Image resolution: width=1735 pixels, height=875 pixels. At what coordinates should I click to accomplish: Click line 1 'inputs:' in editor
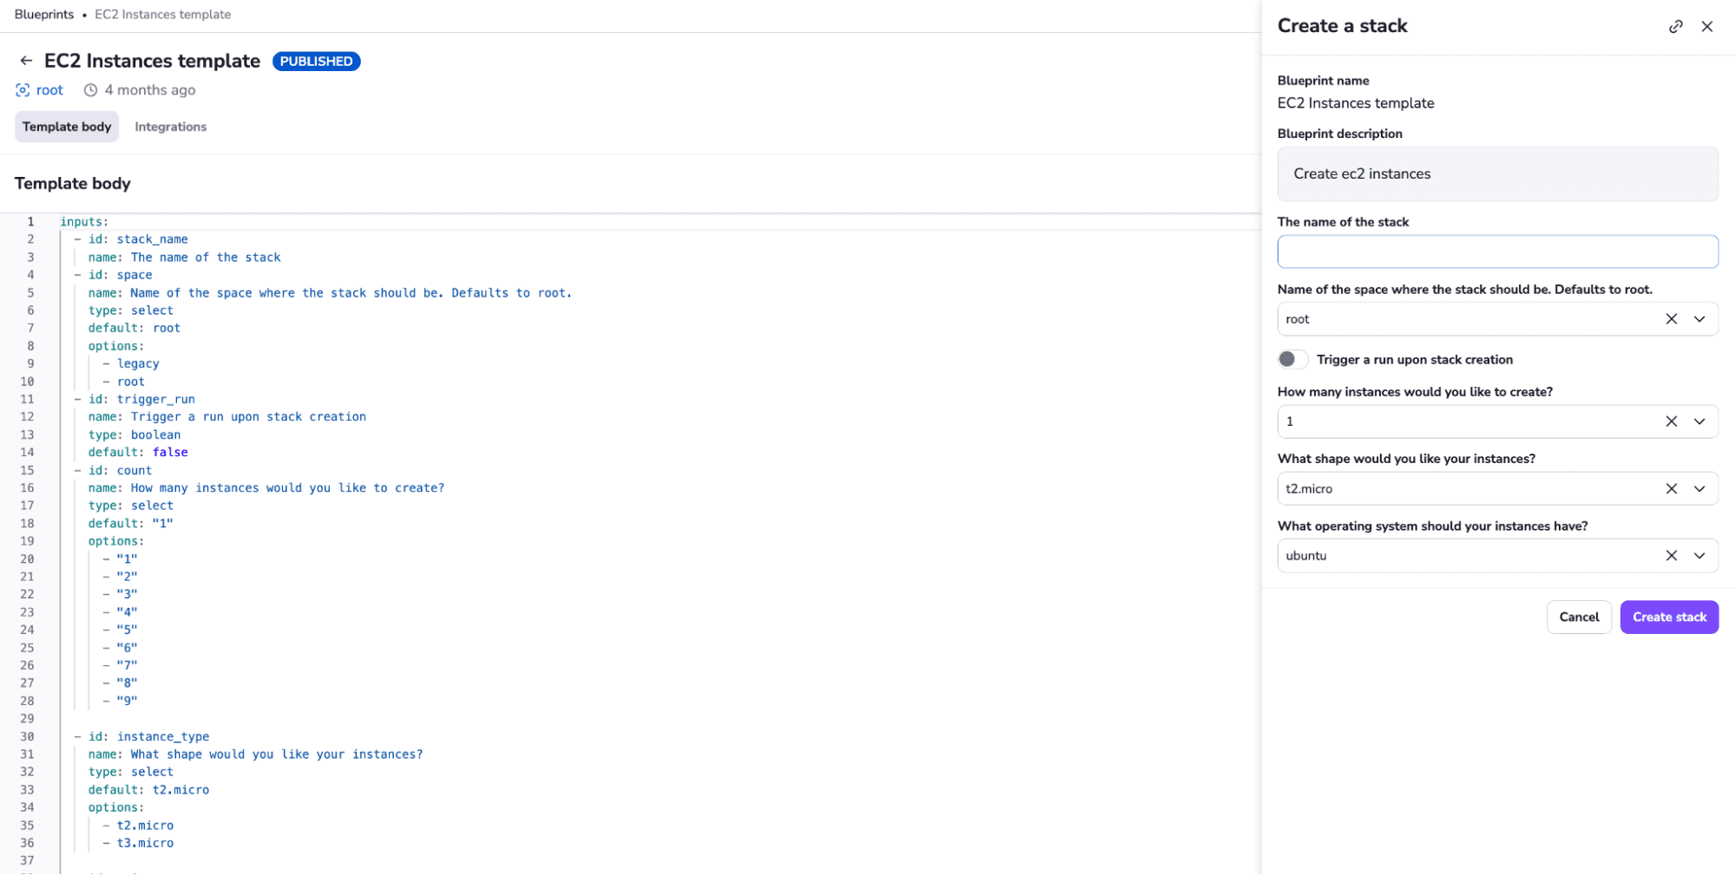click(x=84, y=222)
